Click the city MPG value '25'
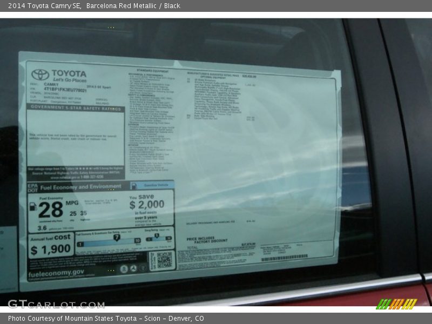The image size is (432, 324). [x=73, y=214]
